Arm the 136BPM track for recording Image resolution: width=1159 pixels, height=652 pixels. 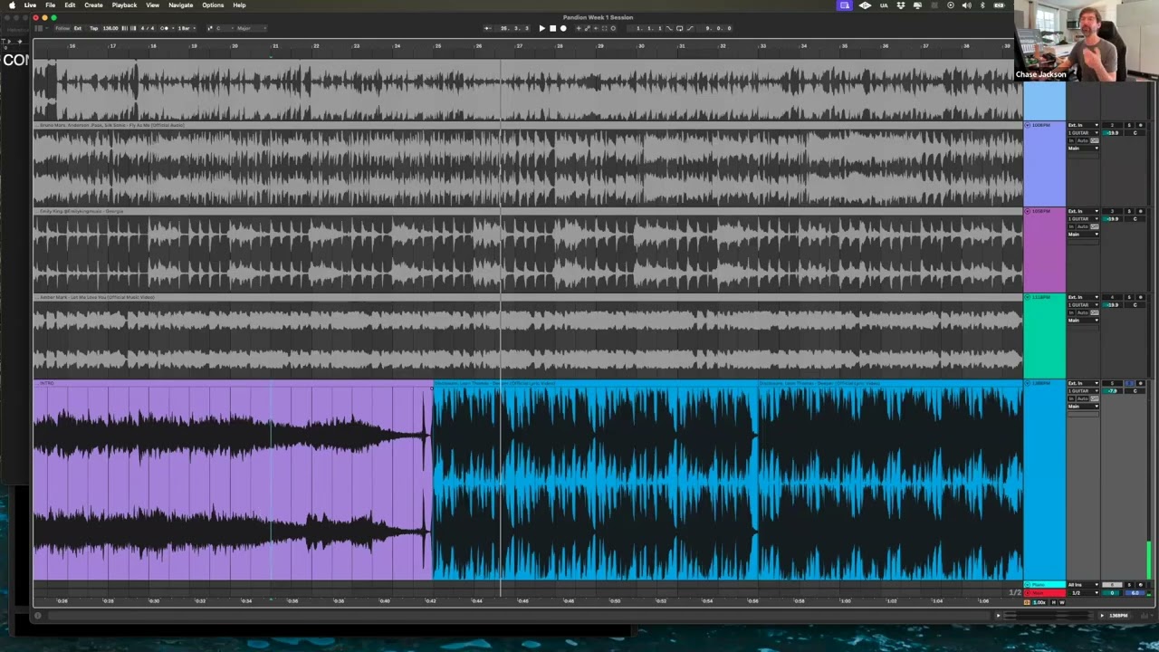tap(1140, 383)
